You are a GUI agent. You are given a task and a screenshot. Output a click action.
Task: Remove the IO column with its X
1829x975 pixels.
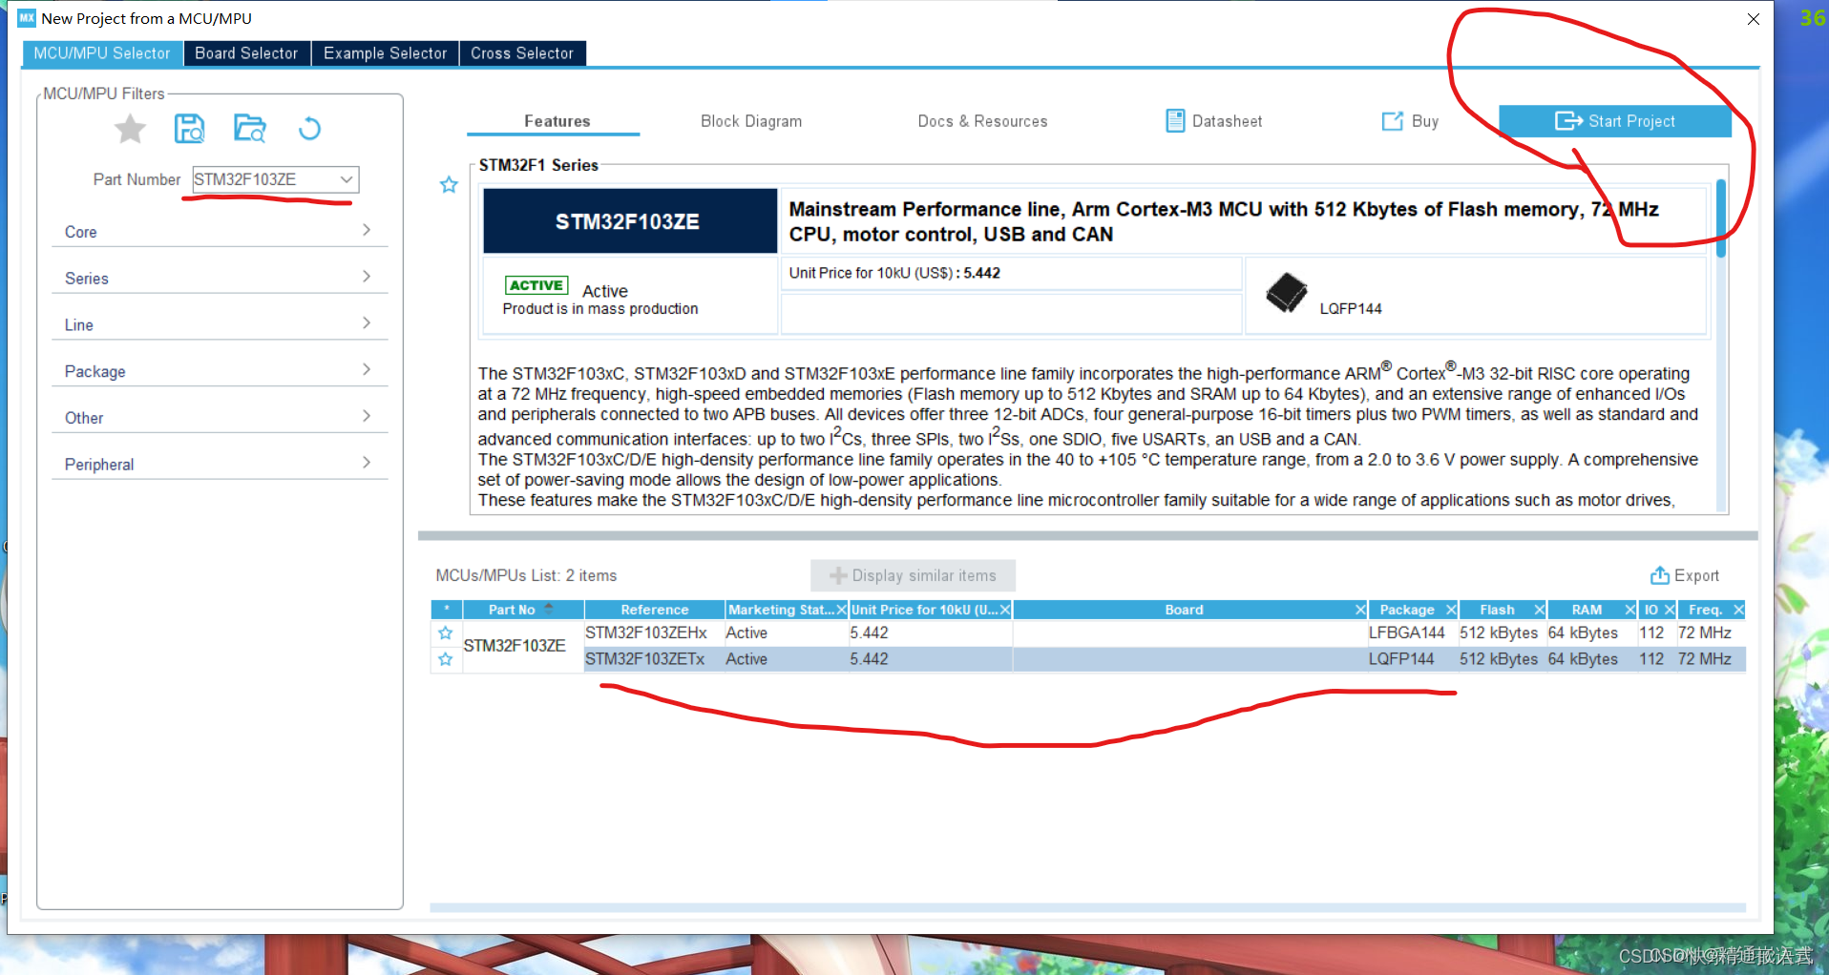pyautogui.click(x=1670, y=610)
